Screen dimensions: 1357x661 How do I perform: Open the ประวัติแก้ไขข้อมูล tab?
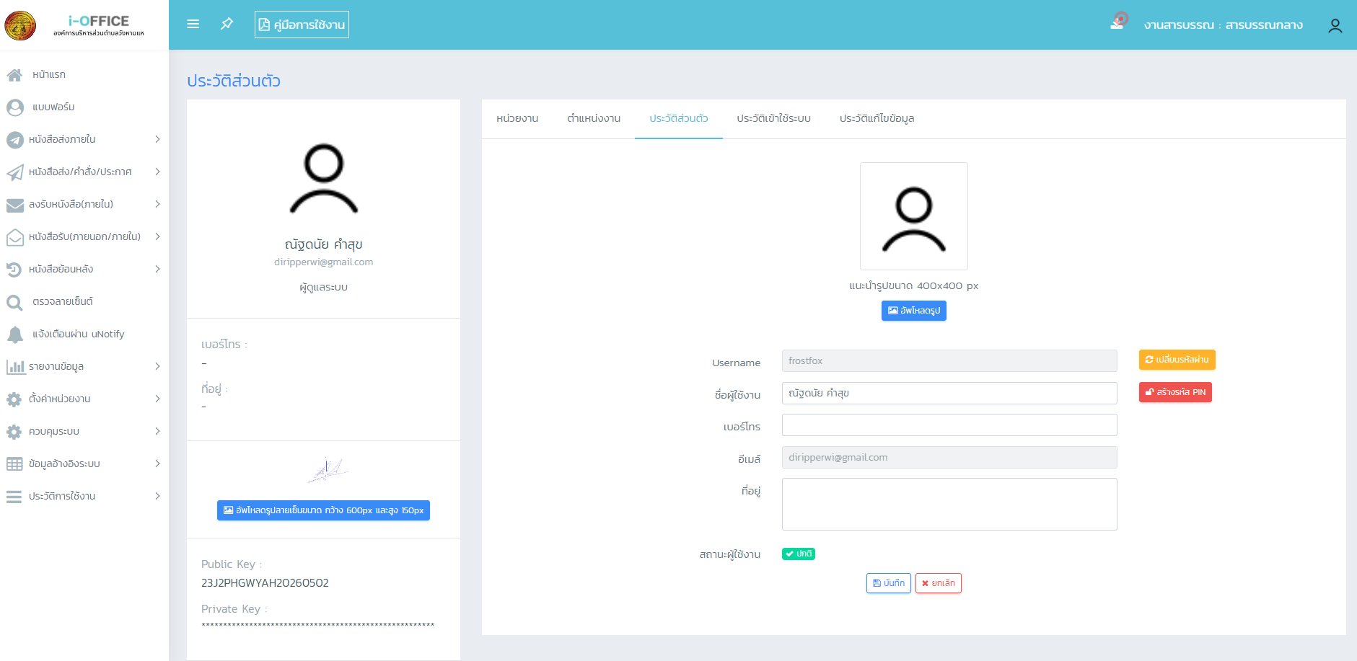[877, 118]
